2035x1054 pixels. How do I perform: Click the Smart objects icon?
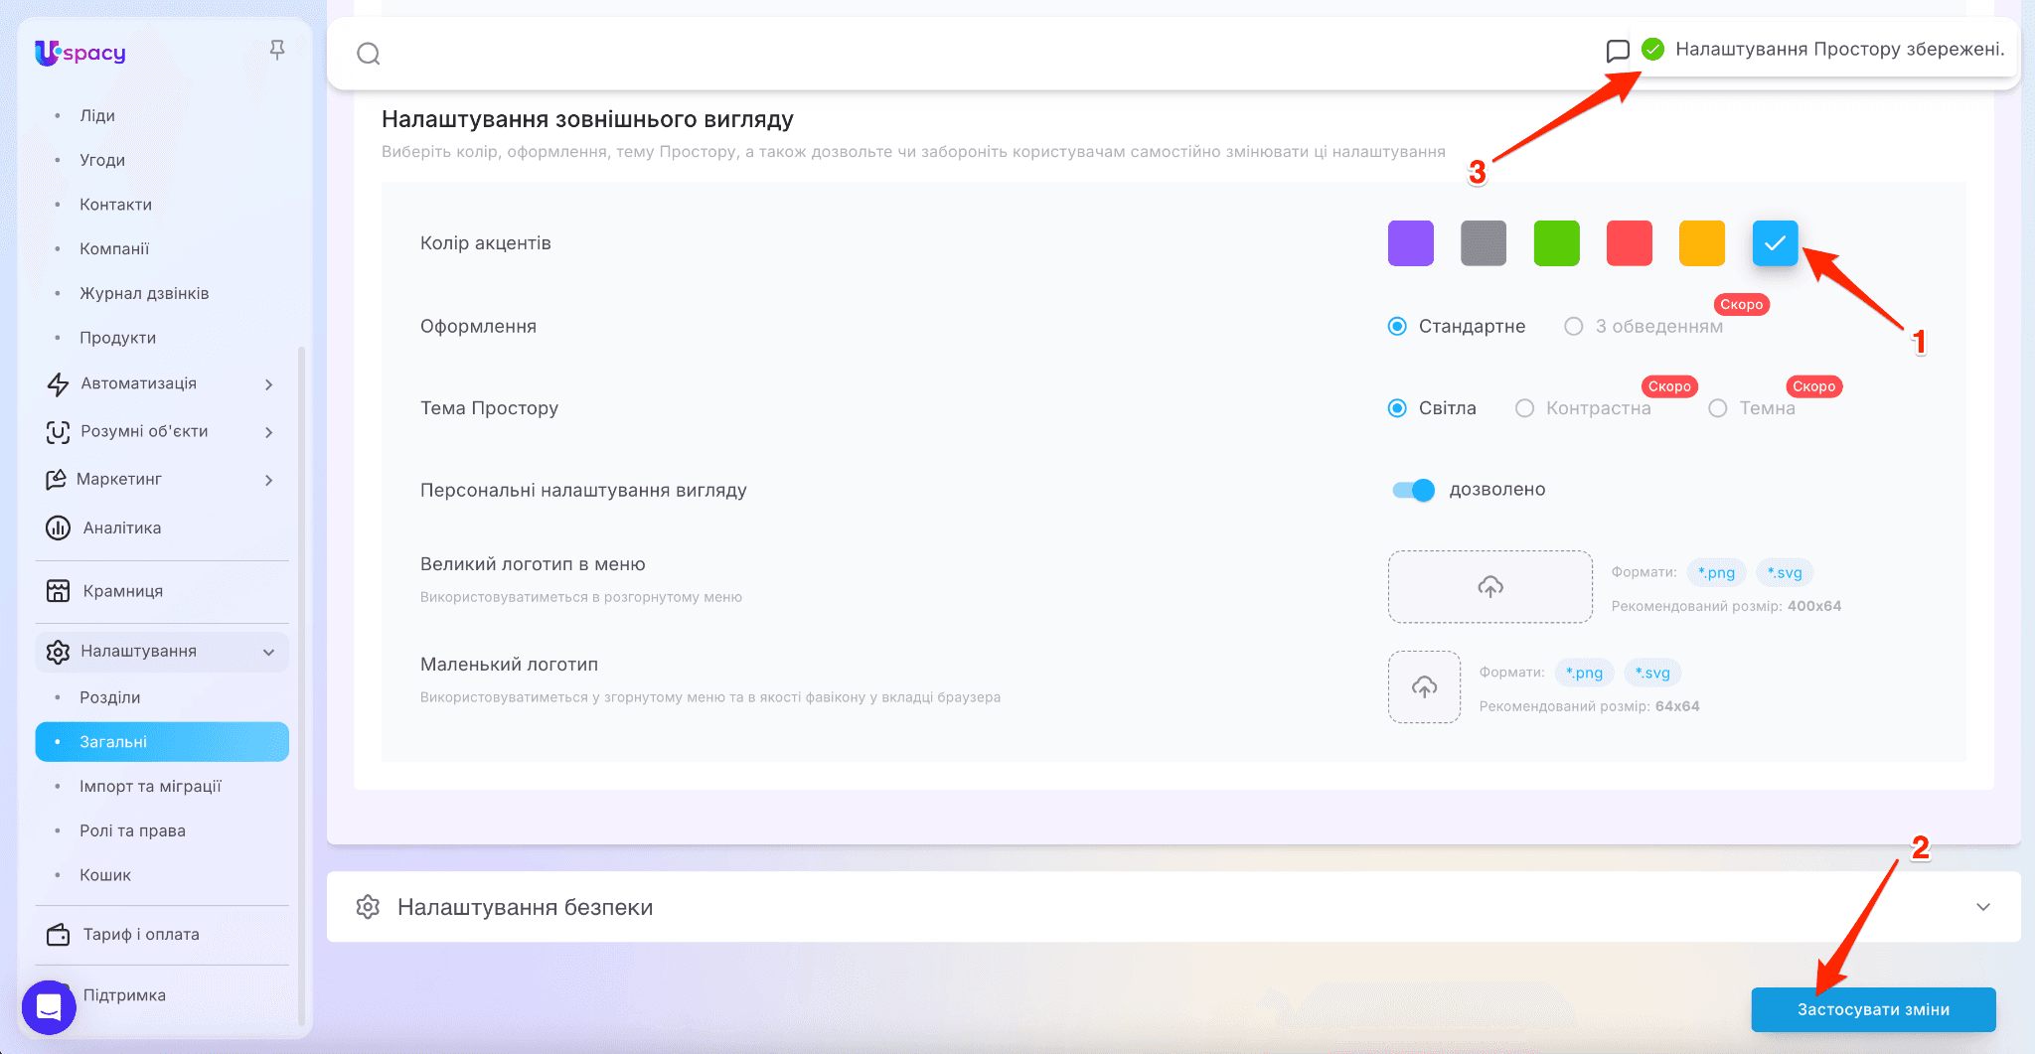click(58, 431)
